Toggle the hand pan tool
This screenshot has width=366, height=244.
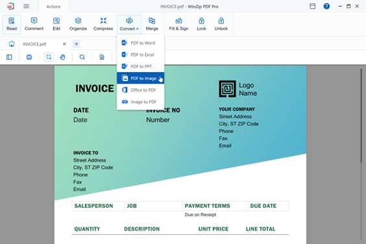tap(62, 57)
